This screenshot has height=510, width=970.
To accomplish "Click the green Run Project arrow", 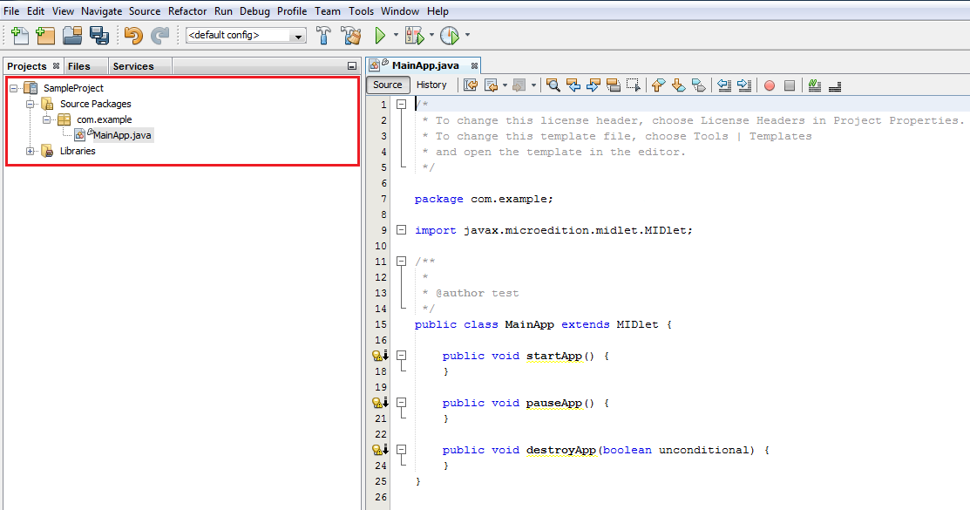I will [381, 35].
